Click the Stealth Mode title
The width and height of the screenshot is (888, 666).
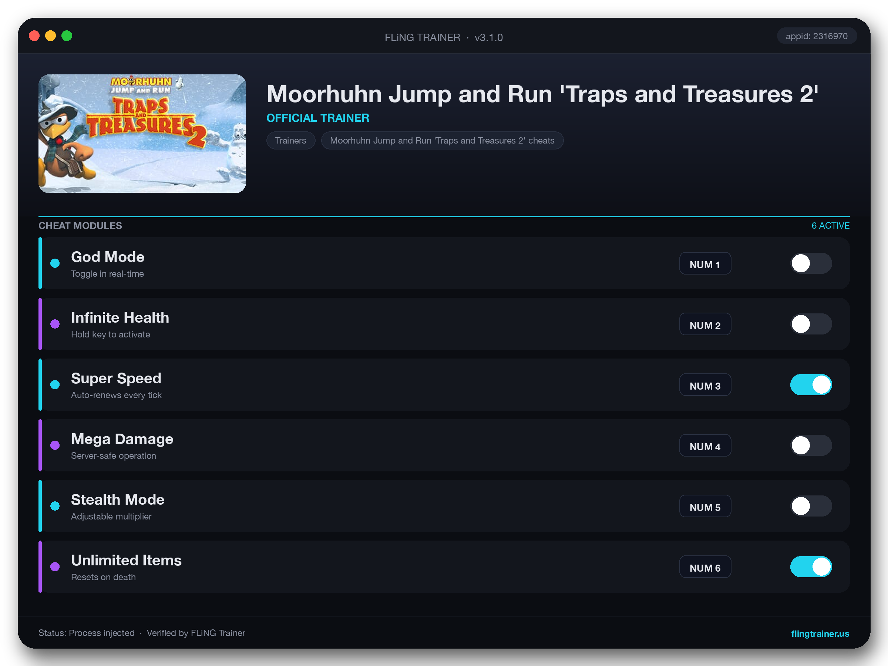(118, 499)
